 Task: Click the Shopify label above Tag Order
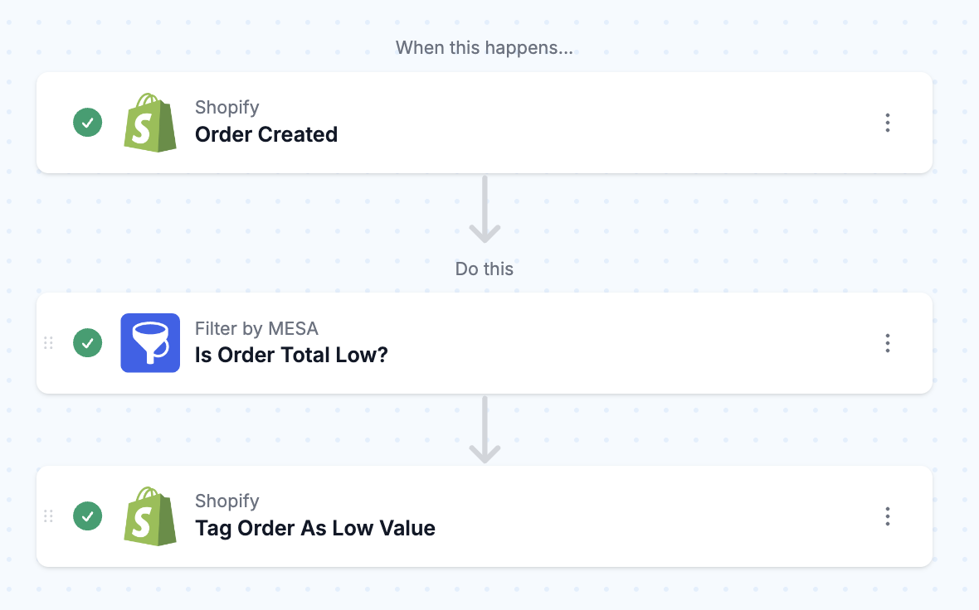click(226, 501)
